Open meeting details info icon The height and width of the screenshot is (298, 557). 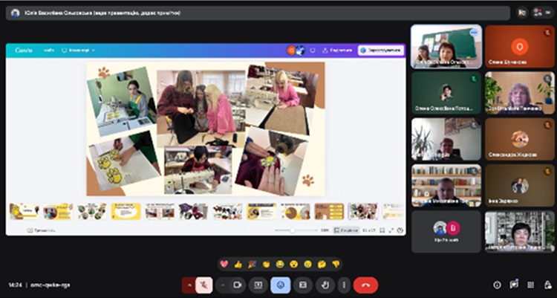497,285
